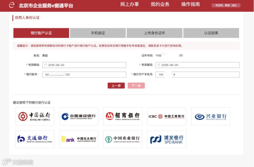Click the 欢迎您, 黄超 greeting
The image size is (254, 167).
222,5
